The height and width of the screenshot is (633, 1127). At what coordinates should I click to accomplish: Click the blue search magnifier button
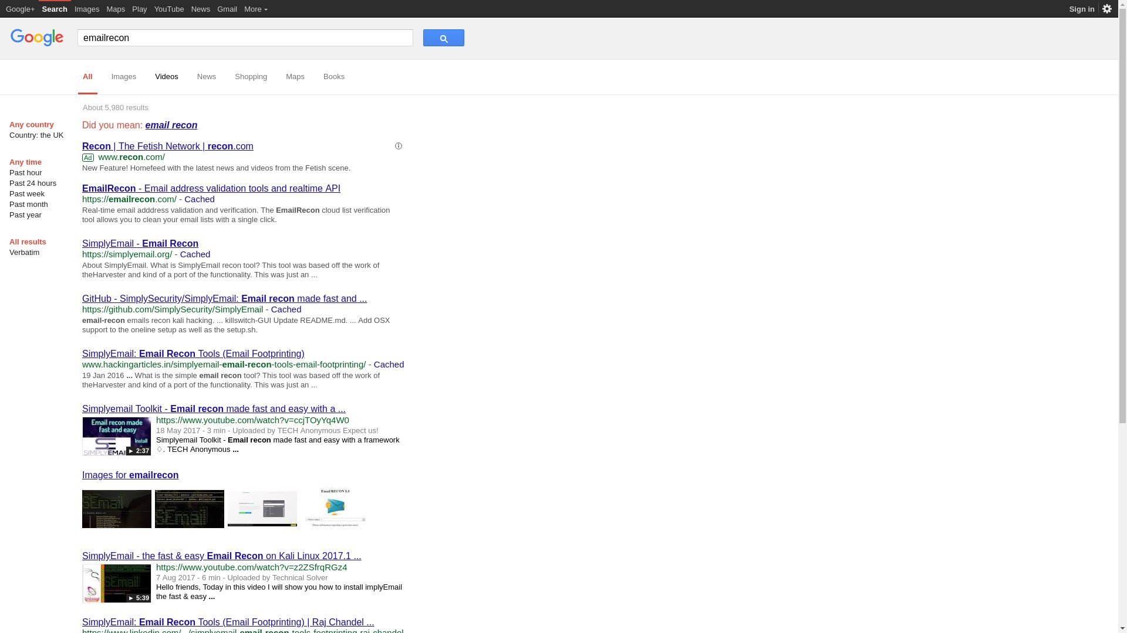coord(443,38)
